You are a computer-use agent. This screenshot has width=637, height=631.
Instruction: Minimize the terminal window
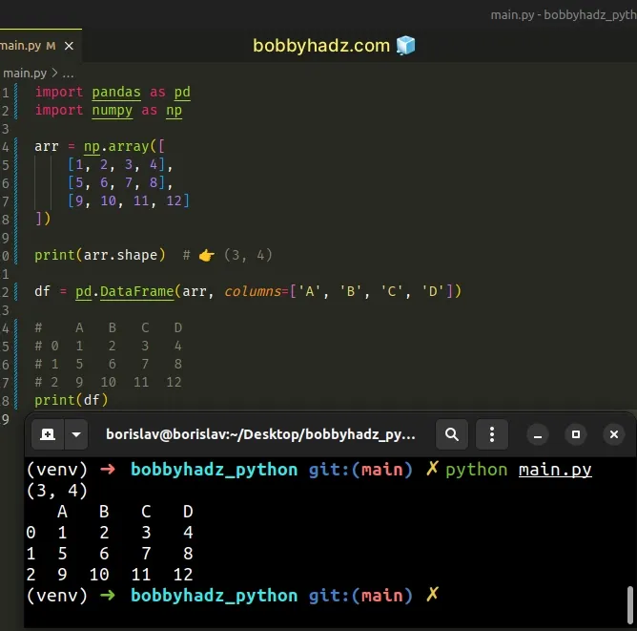(x=540, y=434)
